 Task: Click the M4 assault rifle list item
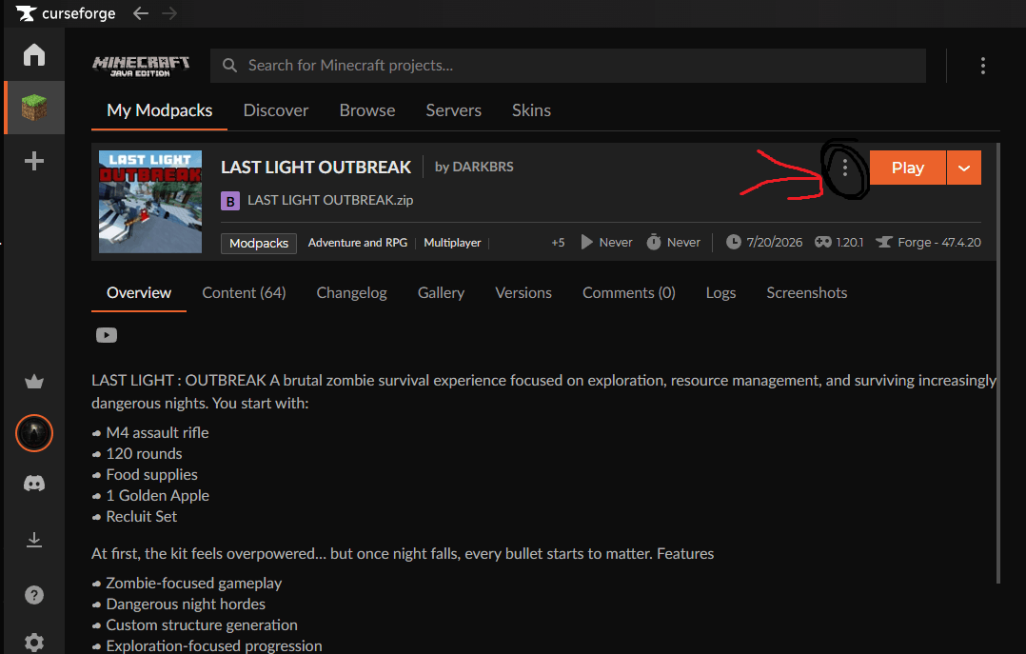pos(157,433)
